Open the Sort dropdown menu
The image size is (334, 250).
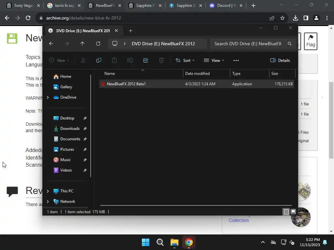tap(185, 60)
